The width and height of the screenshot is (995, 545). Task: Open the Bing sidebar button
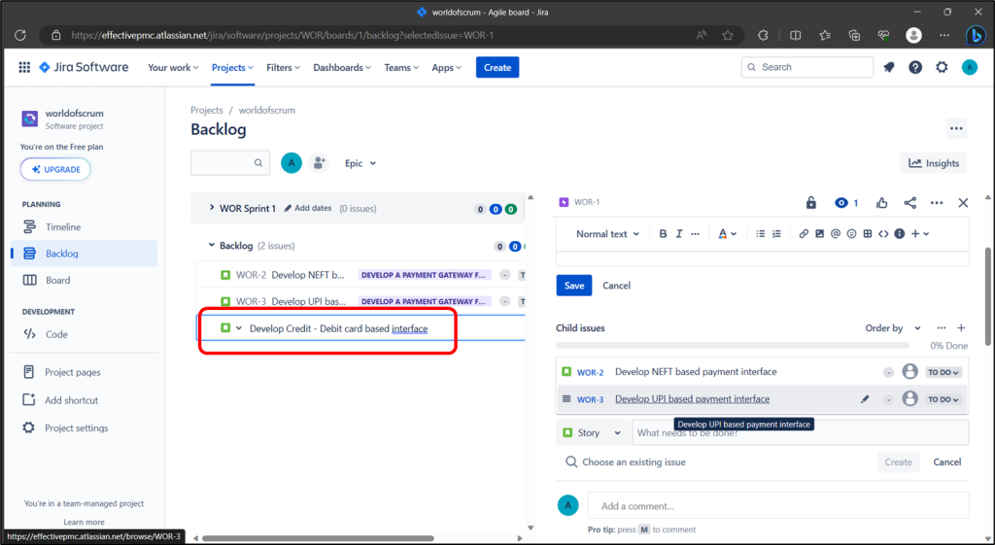[976, 35]
